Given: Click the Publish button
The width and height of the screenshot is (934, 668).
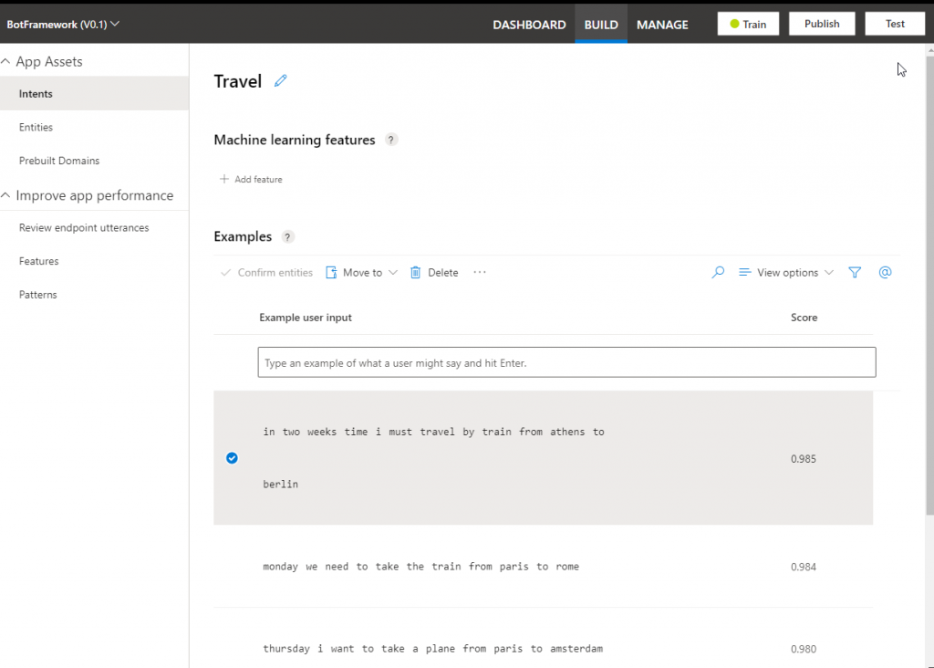Looking at the screenshot, I should click(822, 24).
